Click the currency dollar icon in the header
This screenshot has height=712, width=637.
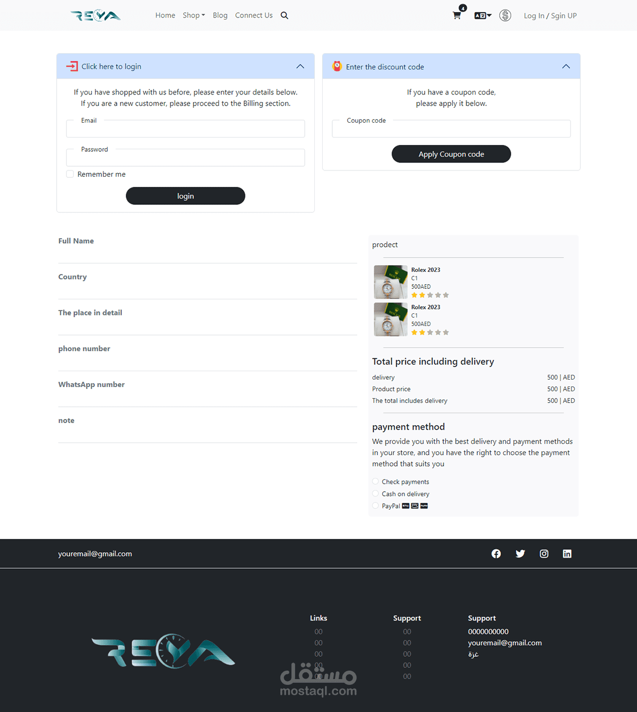click(x=505, y=15)
